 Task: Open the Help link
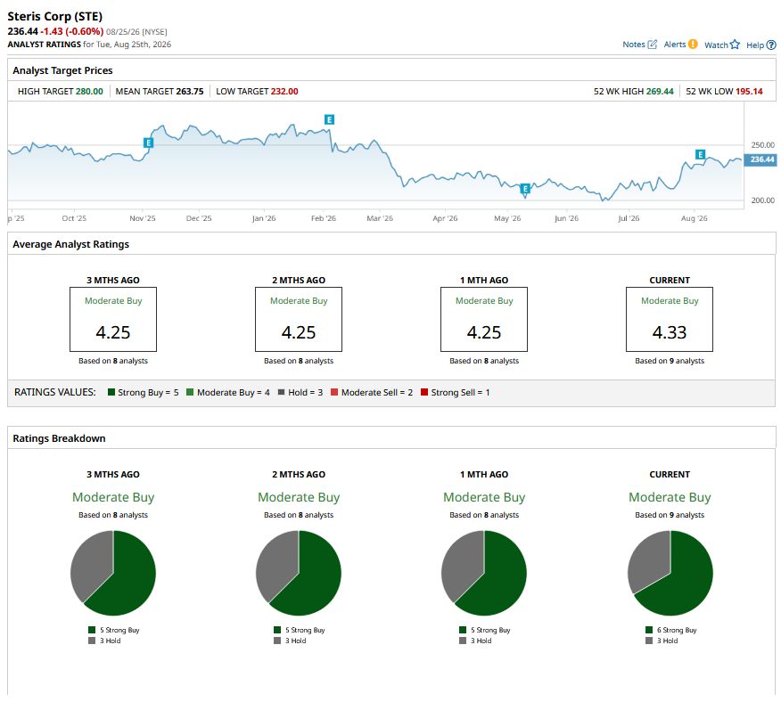(x=754, y=45)
